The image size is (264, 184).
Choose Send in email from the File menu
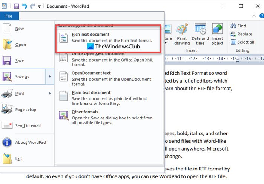(x=27, y=126)
